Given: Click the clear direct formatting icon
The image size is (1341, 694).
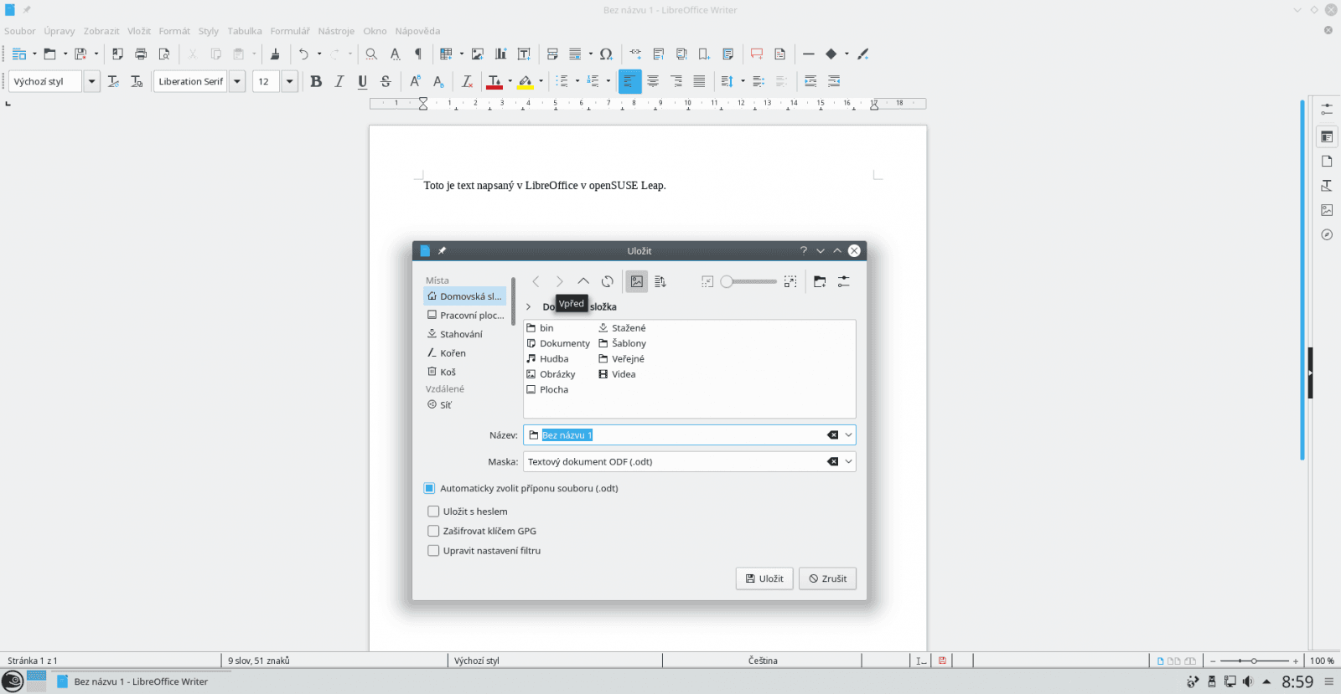Looking at the screenshot, I should [x=467, y=81].
